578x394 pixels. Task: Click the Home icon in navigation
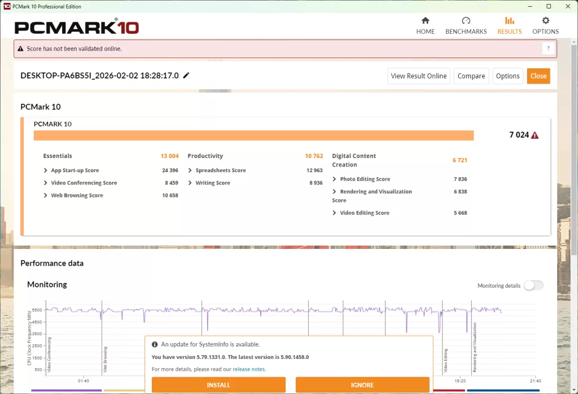point(426,21)
